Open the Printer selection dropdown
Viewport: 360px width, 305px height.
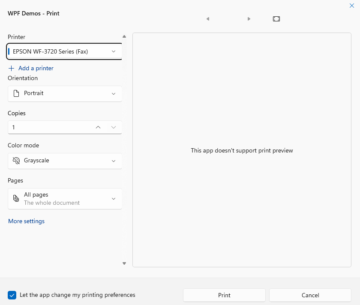[65, 51]
